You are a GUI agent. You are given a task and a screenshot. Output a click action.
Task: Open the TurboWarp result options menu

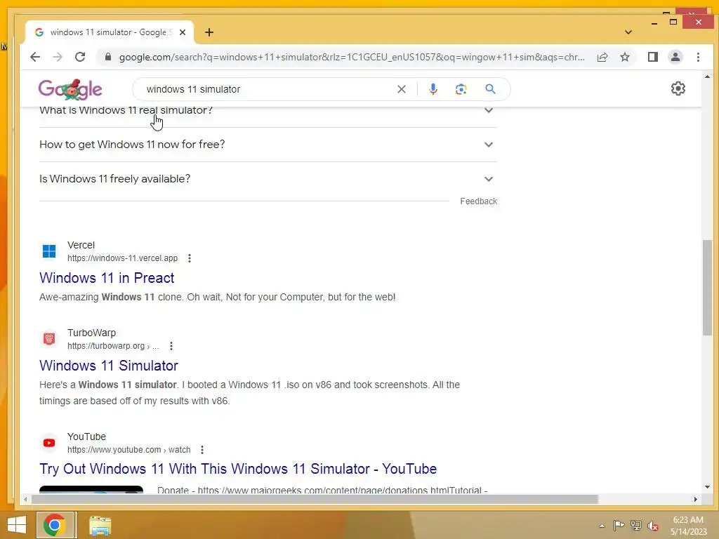coord(171,346)
